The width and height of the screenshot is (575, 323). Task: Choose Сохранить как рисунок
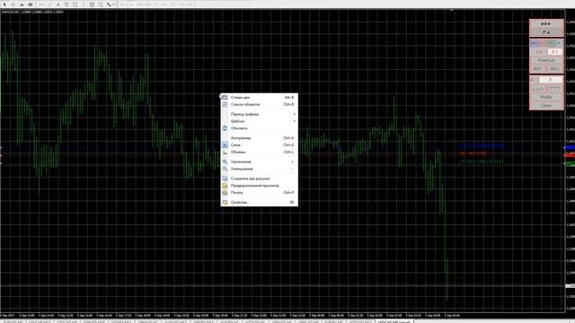click(260, 179)
